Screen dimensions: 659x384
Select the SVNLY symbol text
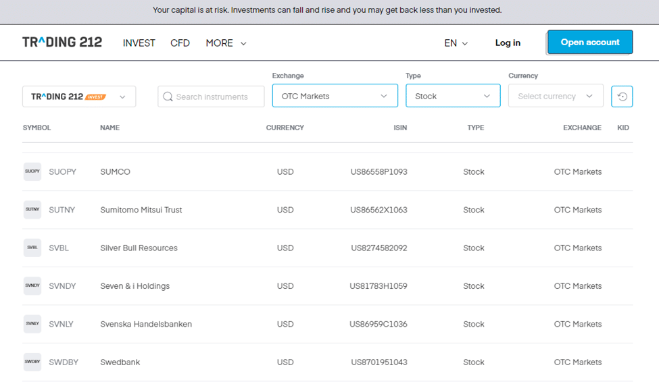tap(61, 324)
